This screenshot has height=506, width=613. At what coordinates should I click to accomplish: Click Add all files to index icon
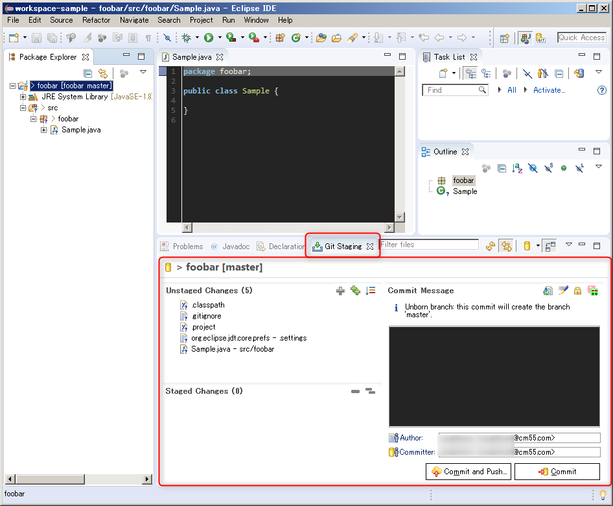point(355,291)
